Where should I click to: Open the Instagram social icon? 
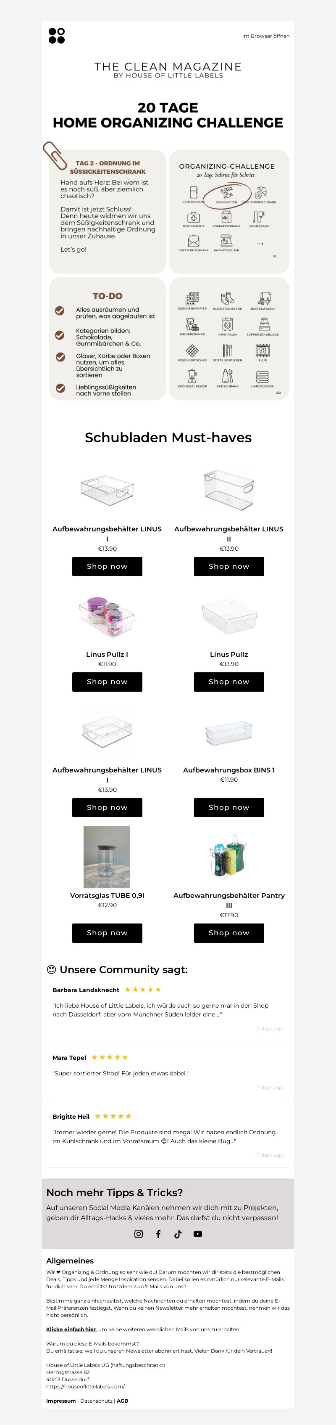point(139,1234)
